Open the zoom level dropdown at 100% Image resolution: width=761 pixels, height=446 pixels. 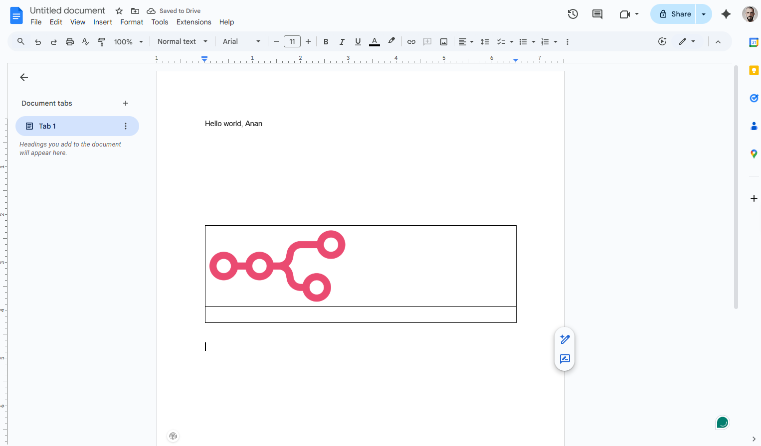click(x=129, y=42)
